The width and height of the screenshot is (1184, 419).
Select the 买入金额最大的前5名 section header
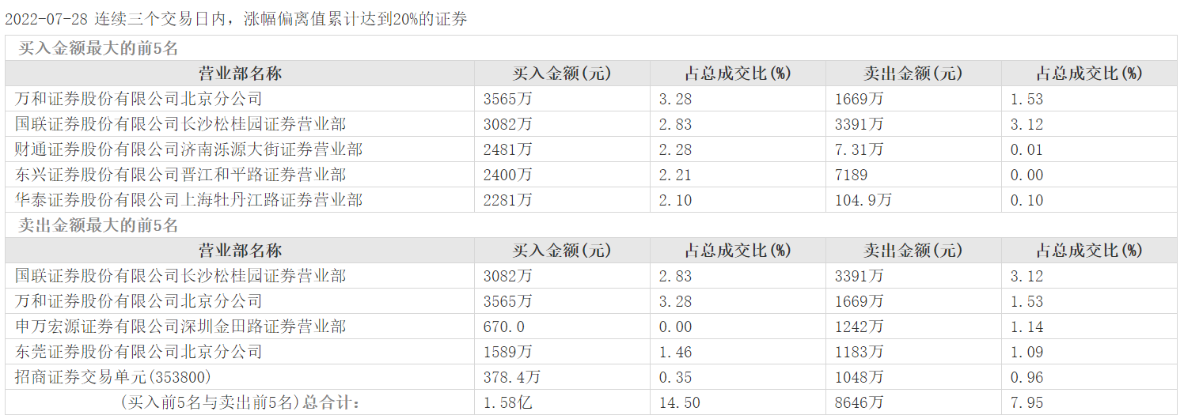click(98, 48)
